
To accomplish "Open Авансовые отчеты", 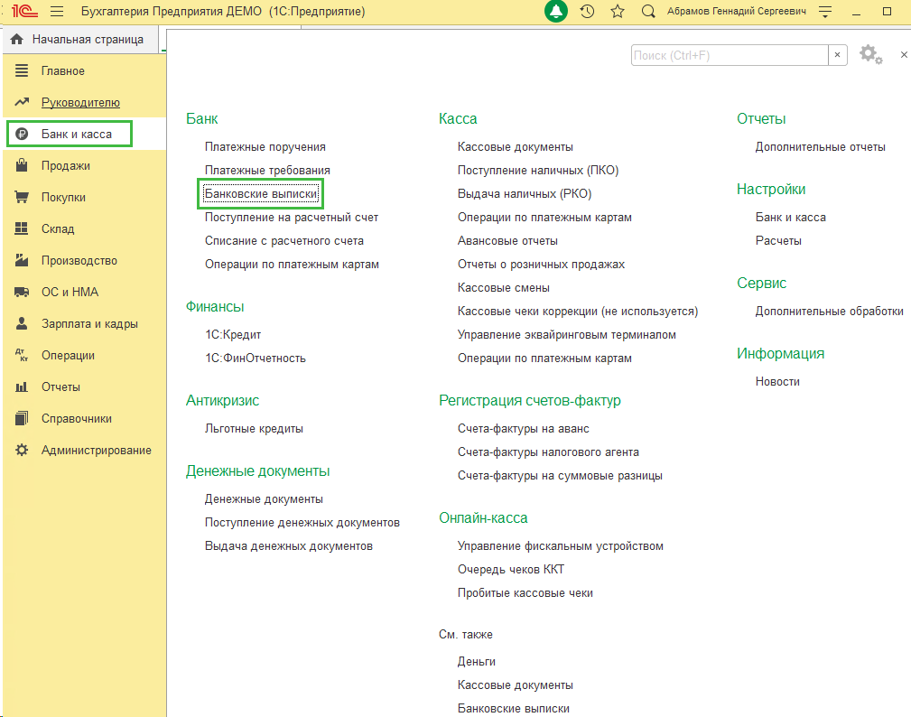I will (x=507, y=240).
